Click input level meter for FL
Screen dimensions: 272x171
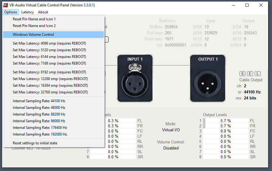click(120, 121)
